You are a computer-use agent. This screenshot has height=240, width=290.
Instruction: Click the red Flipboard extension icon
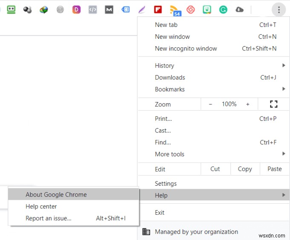pos(158,10)
